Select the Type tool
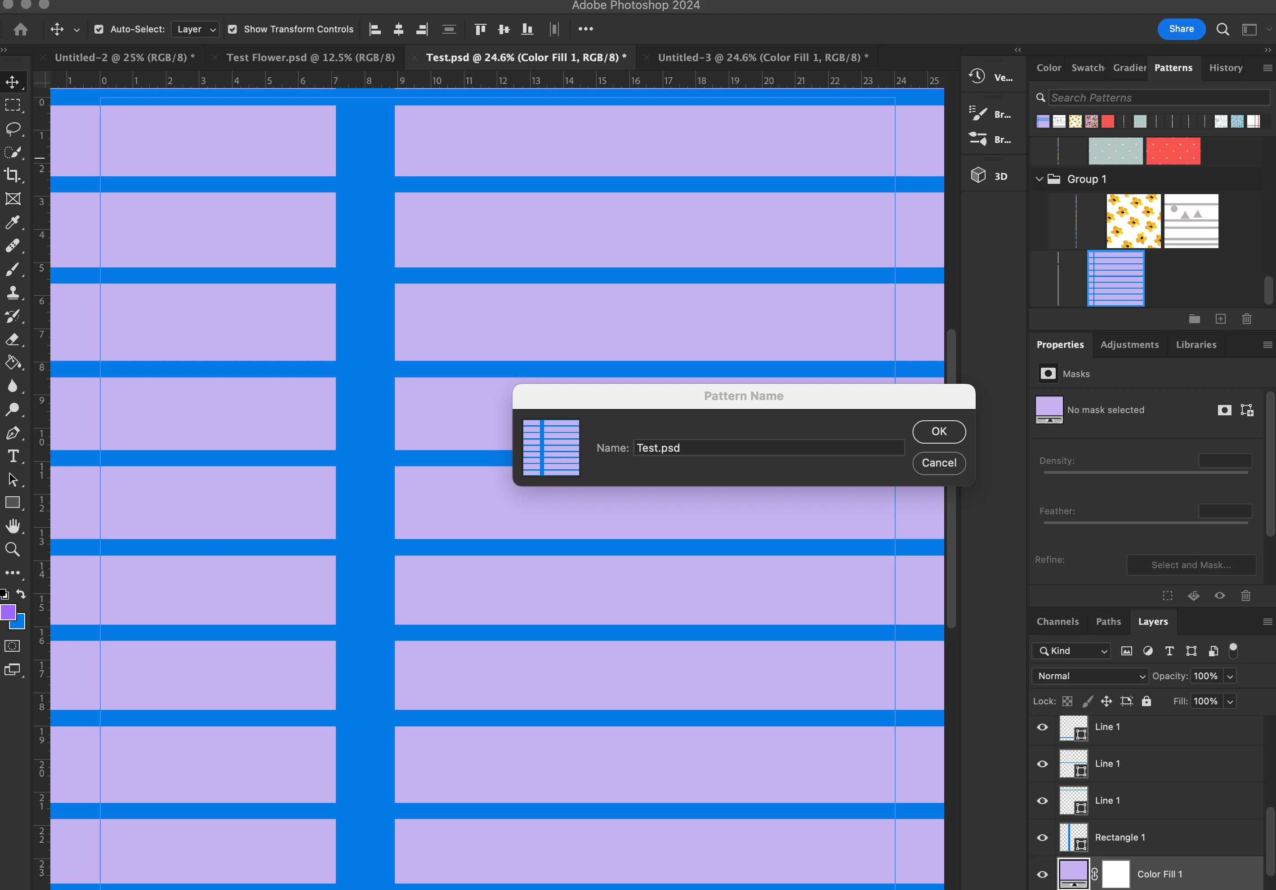Image resolution: width=1276 pixels, height=890 pixels. (x=12, y=456)
